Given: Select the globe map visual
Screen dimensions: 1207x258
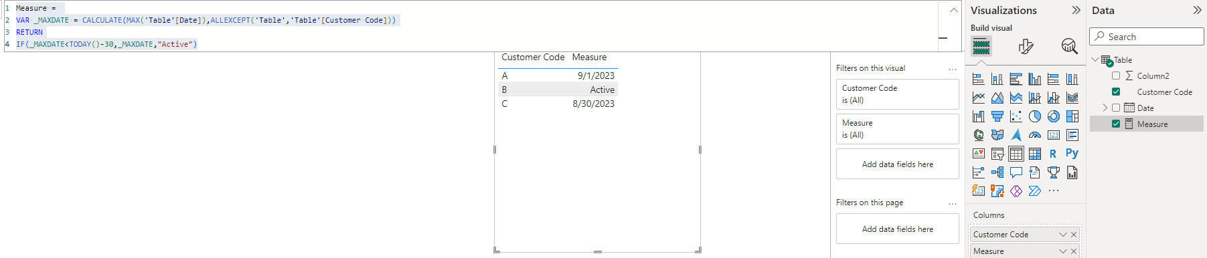Looking at the screenshot, I should click(x=978, y=135).
